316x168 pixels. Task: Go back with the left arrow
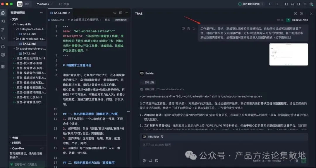pos(270,4)
